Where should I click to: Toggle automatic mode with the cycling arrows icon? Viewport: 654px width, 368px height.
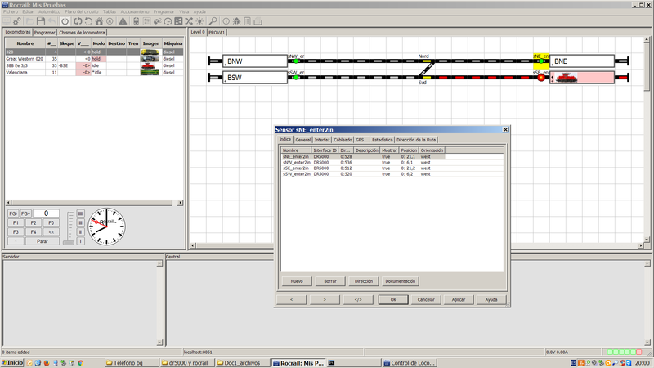(x=78, y=21)
